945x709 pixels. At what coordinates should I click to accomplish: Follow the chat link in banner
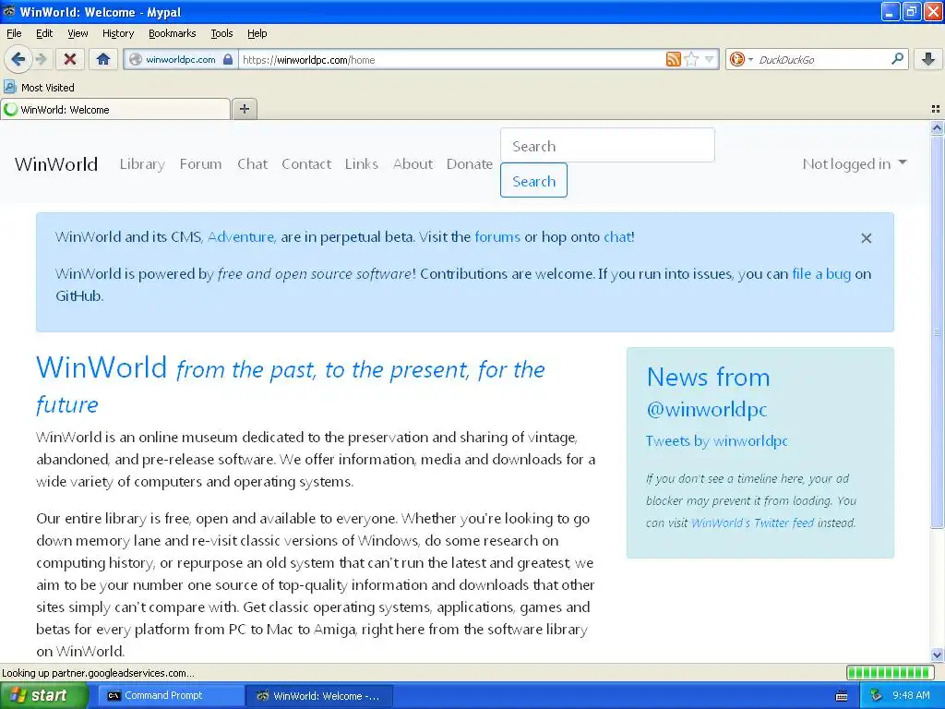click(x=619, y=237)
